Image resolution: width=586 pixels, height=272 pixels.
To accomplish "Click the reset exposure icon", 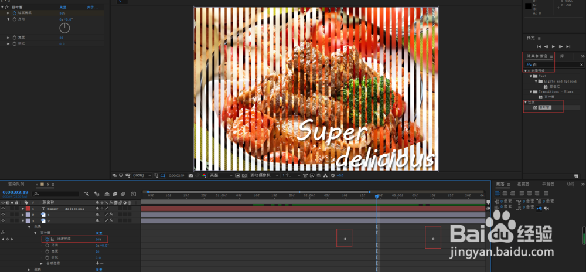I will tap(333, 175).
